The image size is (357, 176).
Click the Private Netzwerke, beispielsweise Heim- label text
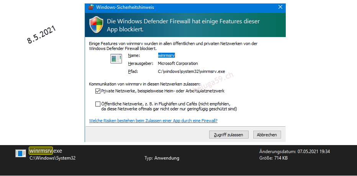[x=163, y=91]
